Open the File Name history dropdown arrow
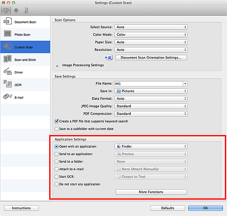227x216 pixels. coord(185,83)
